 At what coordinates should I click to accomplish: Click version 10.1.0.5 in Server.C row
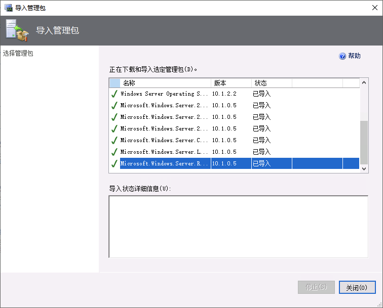click(224, 140)
